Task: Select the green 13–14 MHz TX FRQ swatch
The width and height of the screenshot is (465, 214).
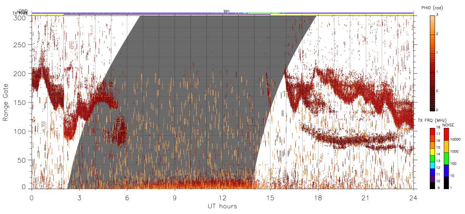Action: point(432,158)
